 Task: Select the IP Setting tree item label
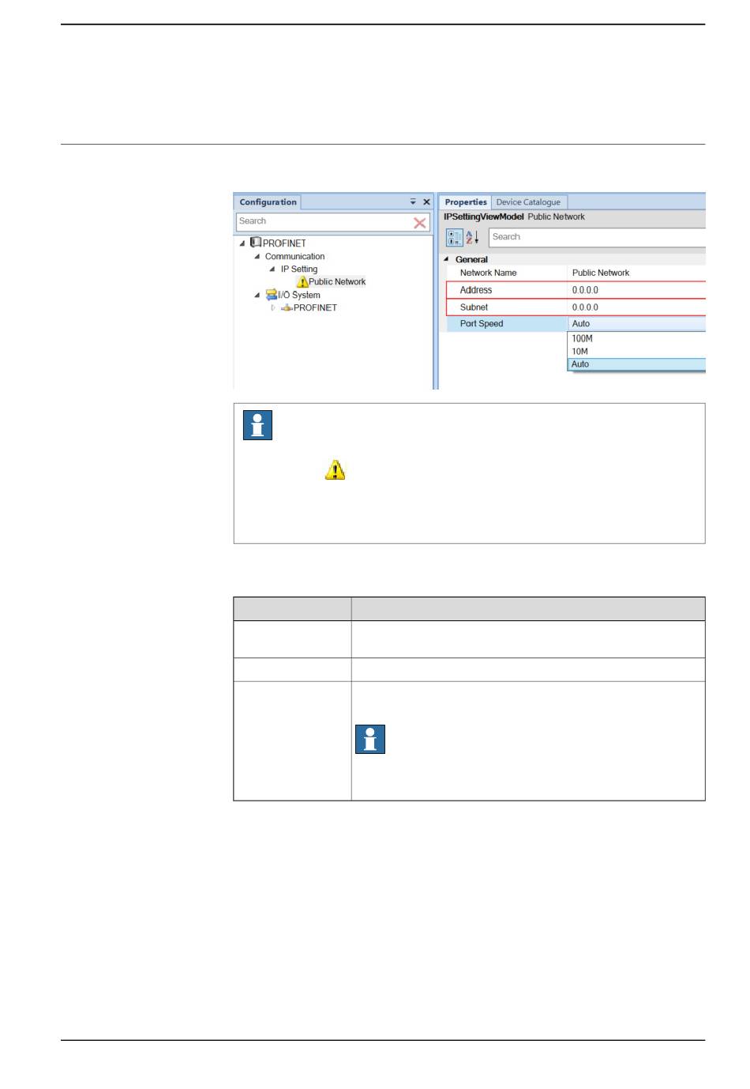pos(299,269)
